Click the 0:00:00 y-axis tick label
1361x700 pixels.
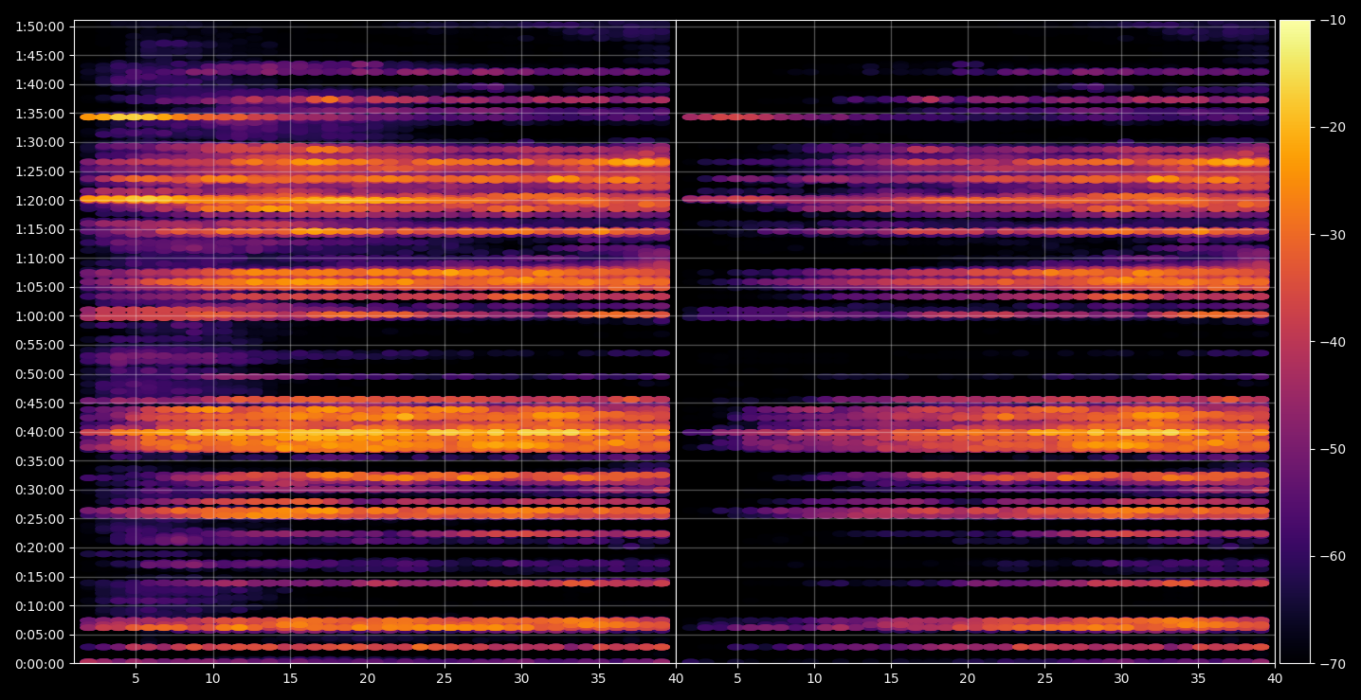click(x=41, y=664)
